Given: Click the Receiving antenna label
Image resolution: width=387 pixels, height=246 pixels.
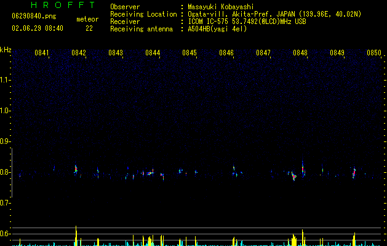Looking at the screenshot, I should 142,29.
